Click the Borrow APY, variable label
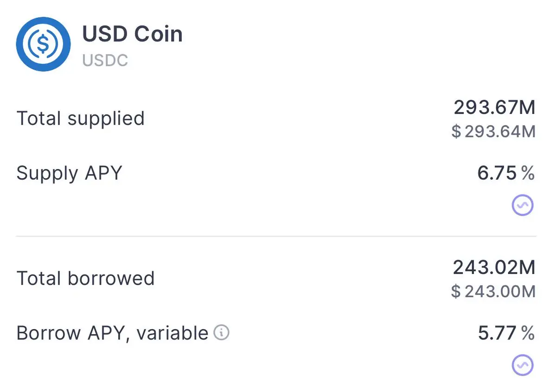 [x=112, y=334]
